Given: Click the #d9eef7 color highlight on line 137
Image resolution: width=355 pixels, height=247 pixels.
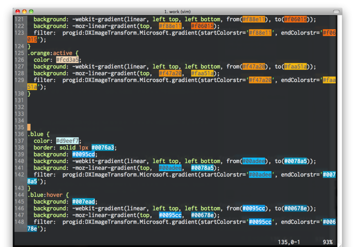Looking at the screenshot, I should click(67, 141).
